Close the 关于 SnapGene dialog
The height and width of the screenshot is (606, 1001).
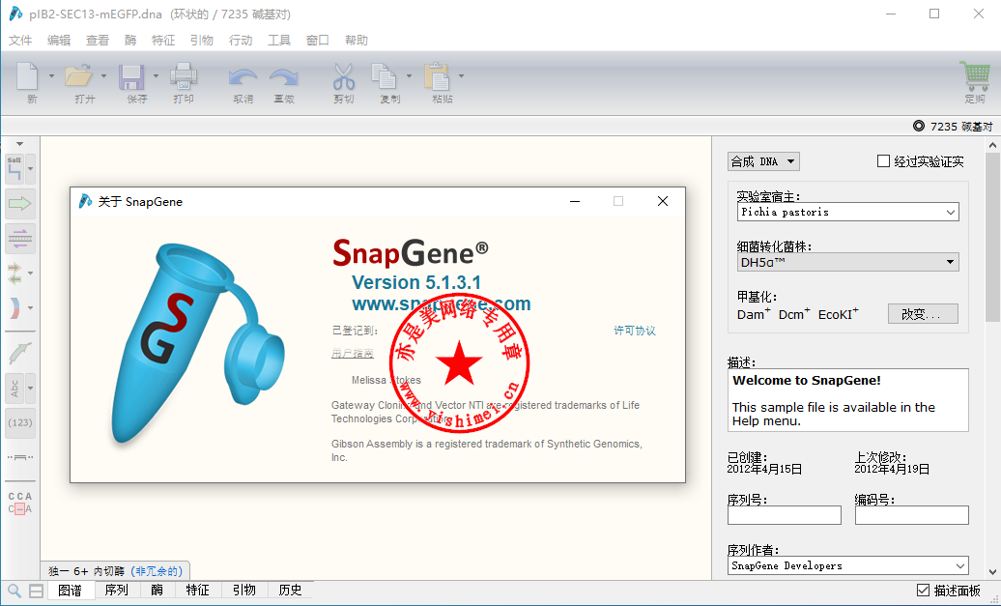pyautogui.click(x=663, y=201)
